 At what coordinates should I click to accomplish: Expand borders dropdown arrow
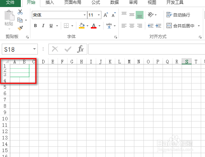coord(72,26)
